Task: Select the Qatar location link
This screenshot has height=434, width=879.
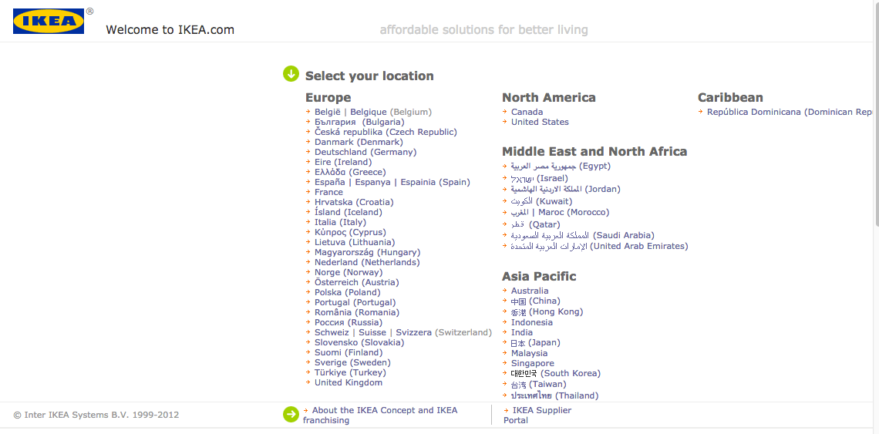Action: click(x=535, y=224)
